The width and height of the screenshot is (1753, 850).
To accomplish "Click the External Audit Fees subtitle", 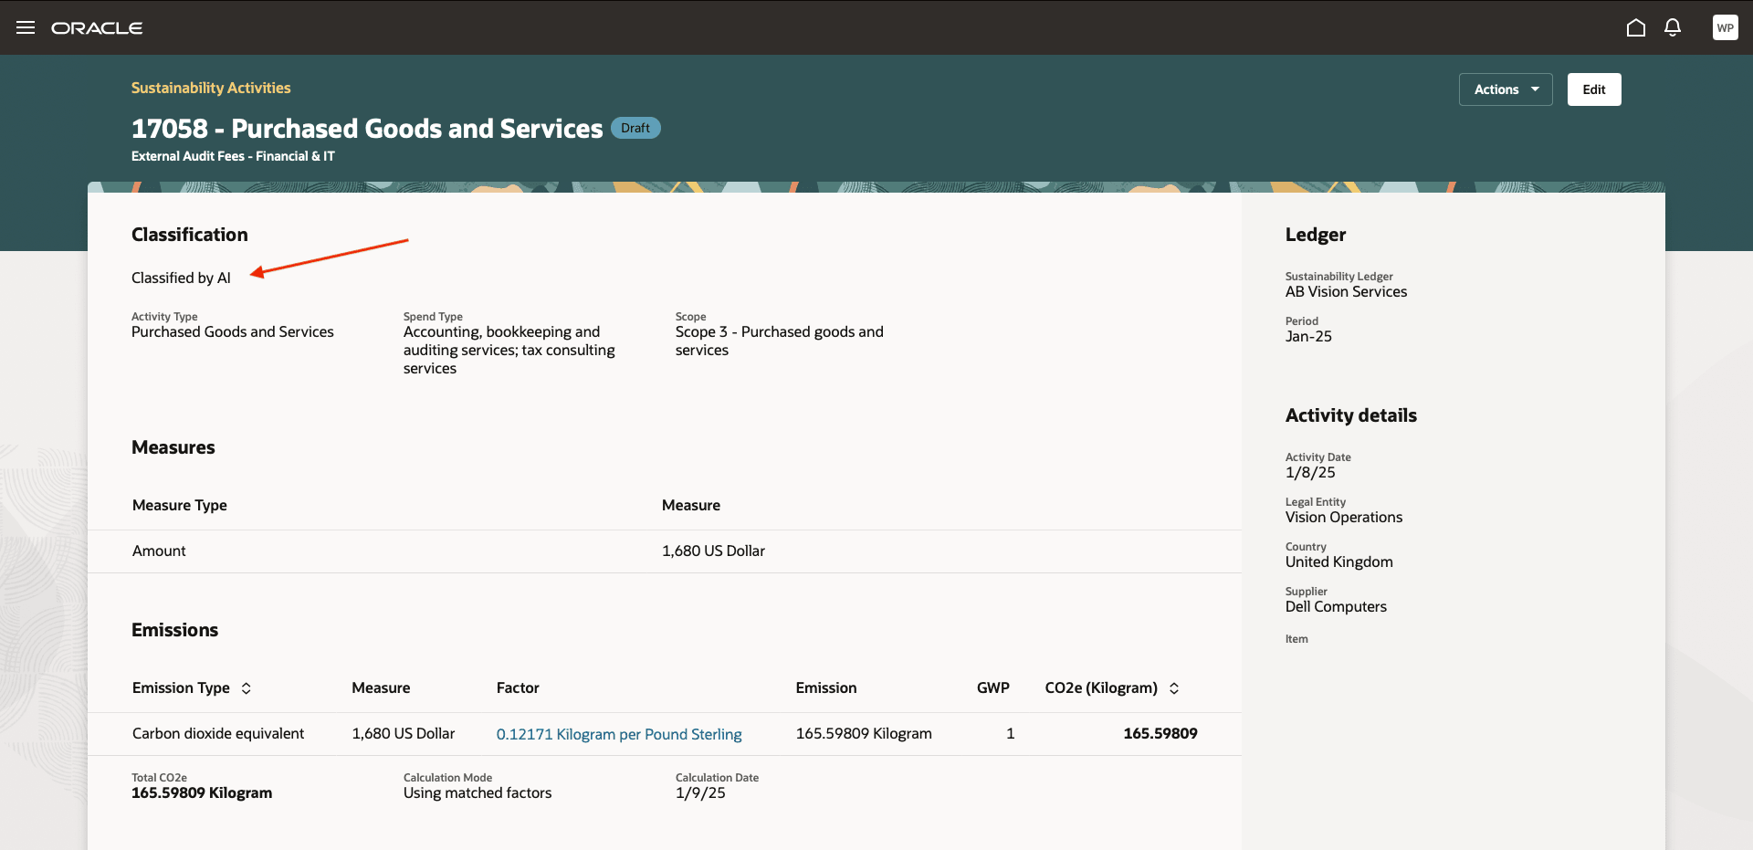I will pos(233,156).
